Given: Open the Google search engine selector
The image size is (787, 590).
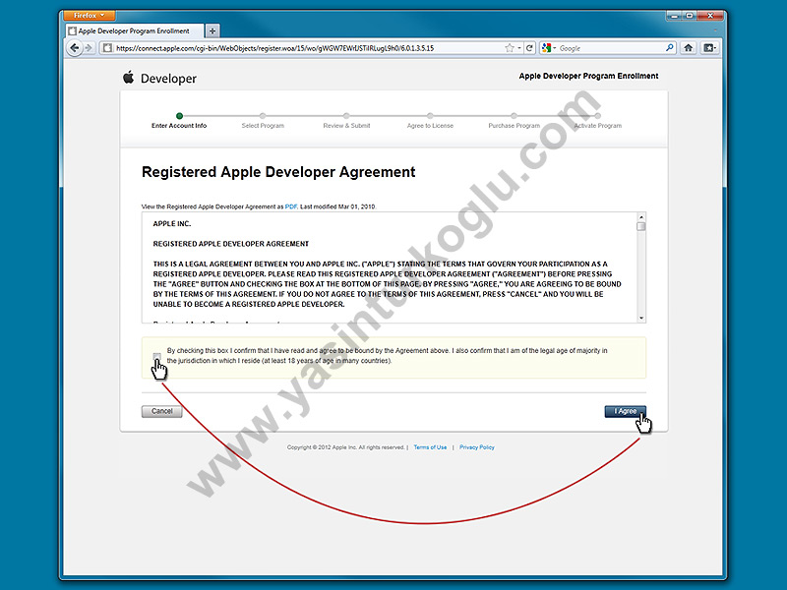Looking at the screenshot, I should point(549,48).
